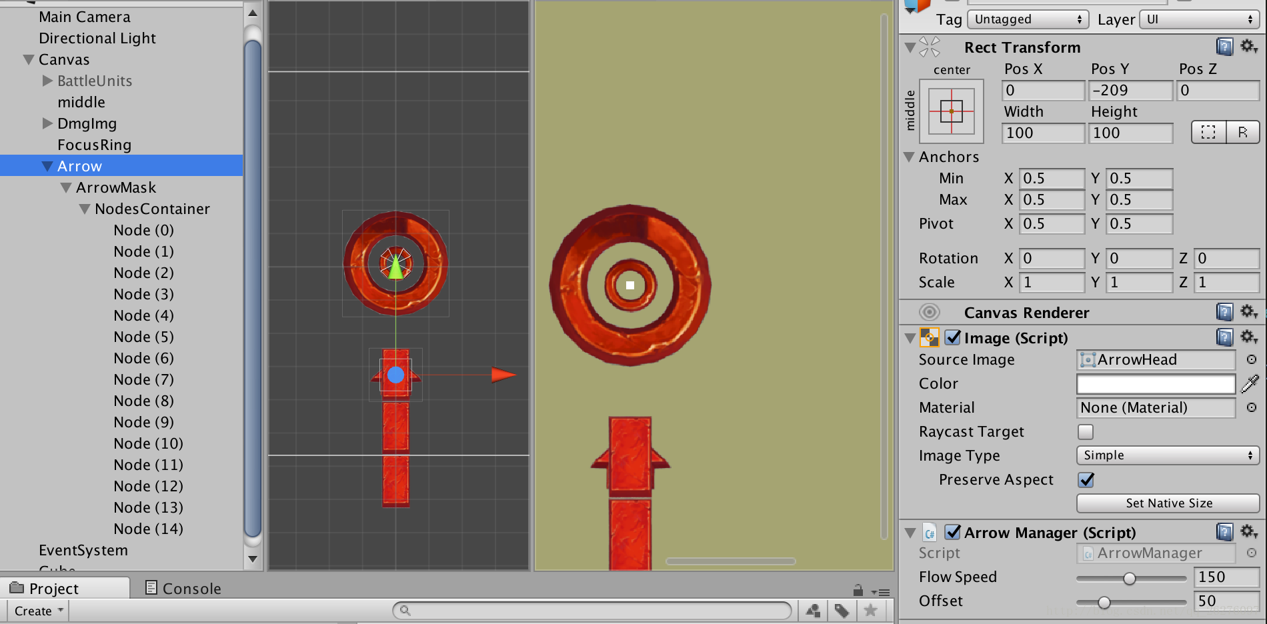Collapse the Arrow Manager component foldout
Screen dimensions: 1267x624
[x=910, y=533]
